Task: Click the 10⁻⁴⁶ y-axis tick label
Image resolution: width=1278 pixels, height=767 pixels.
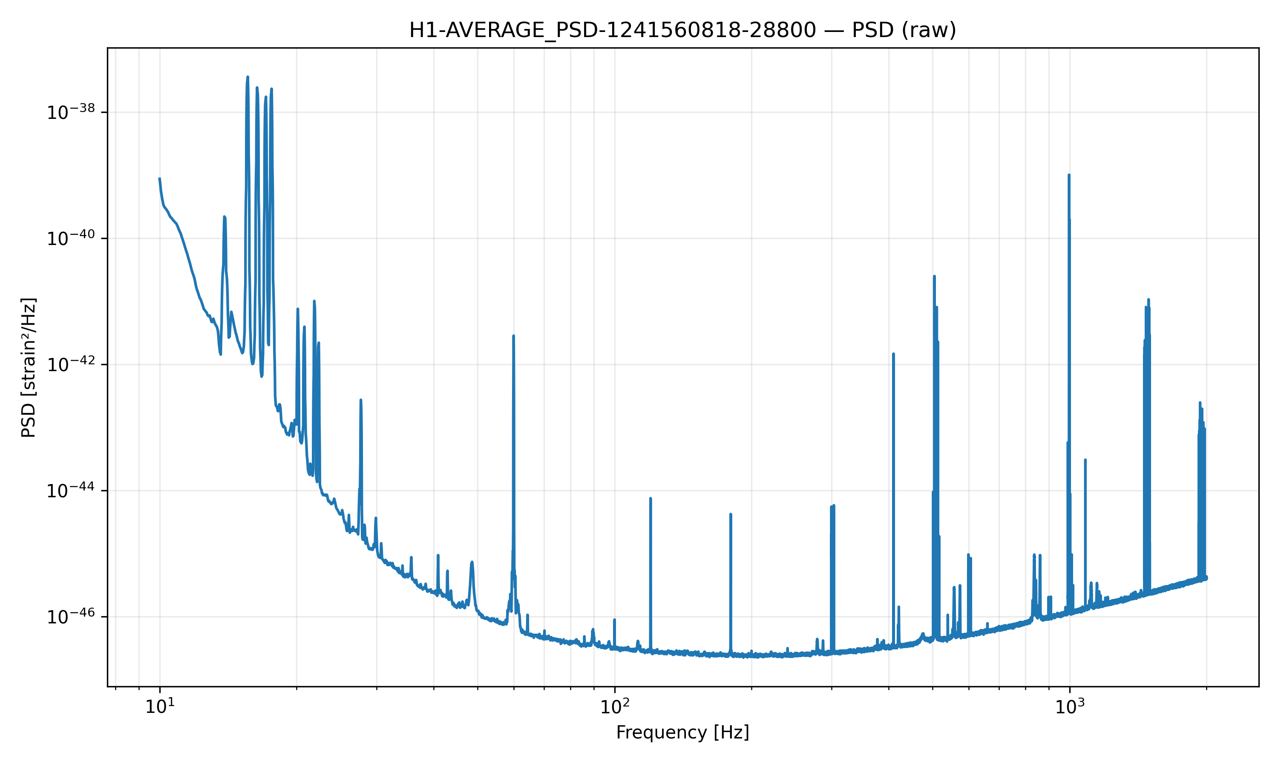Action: pyautogui.click(x=71, y=617)
